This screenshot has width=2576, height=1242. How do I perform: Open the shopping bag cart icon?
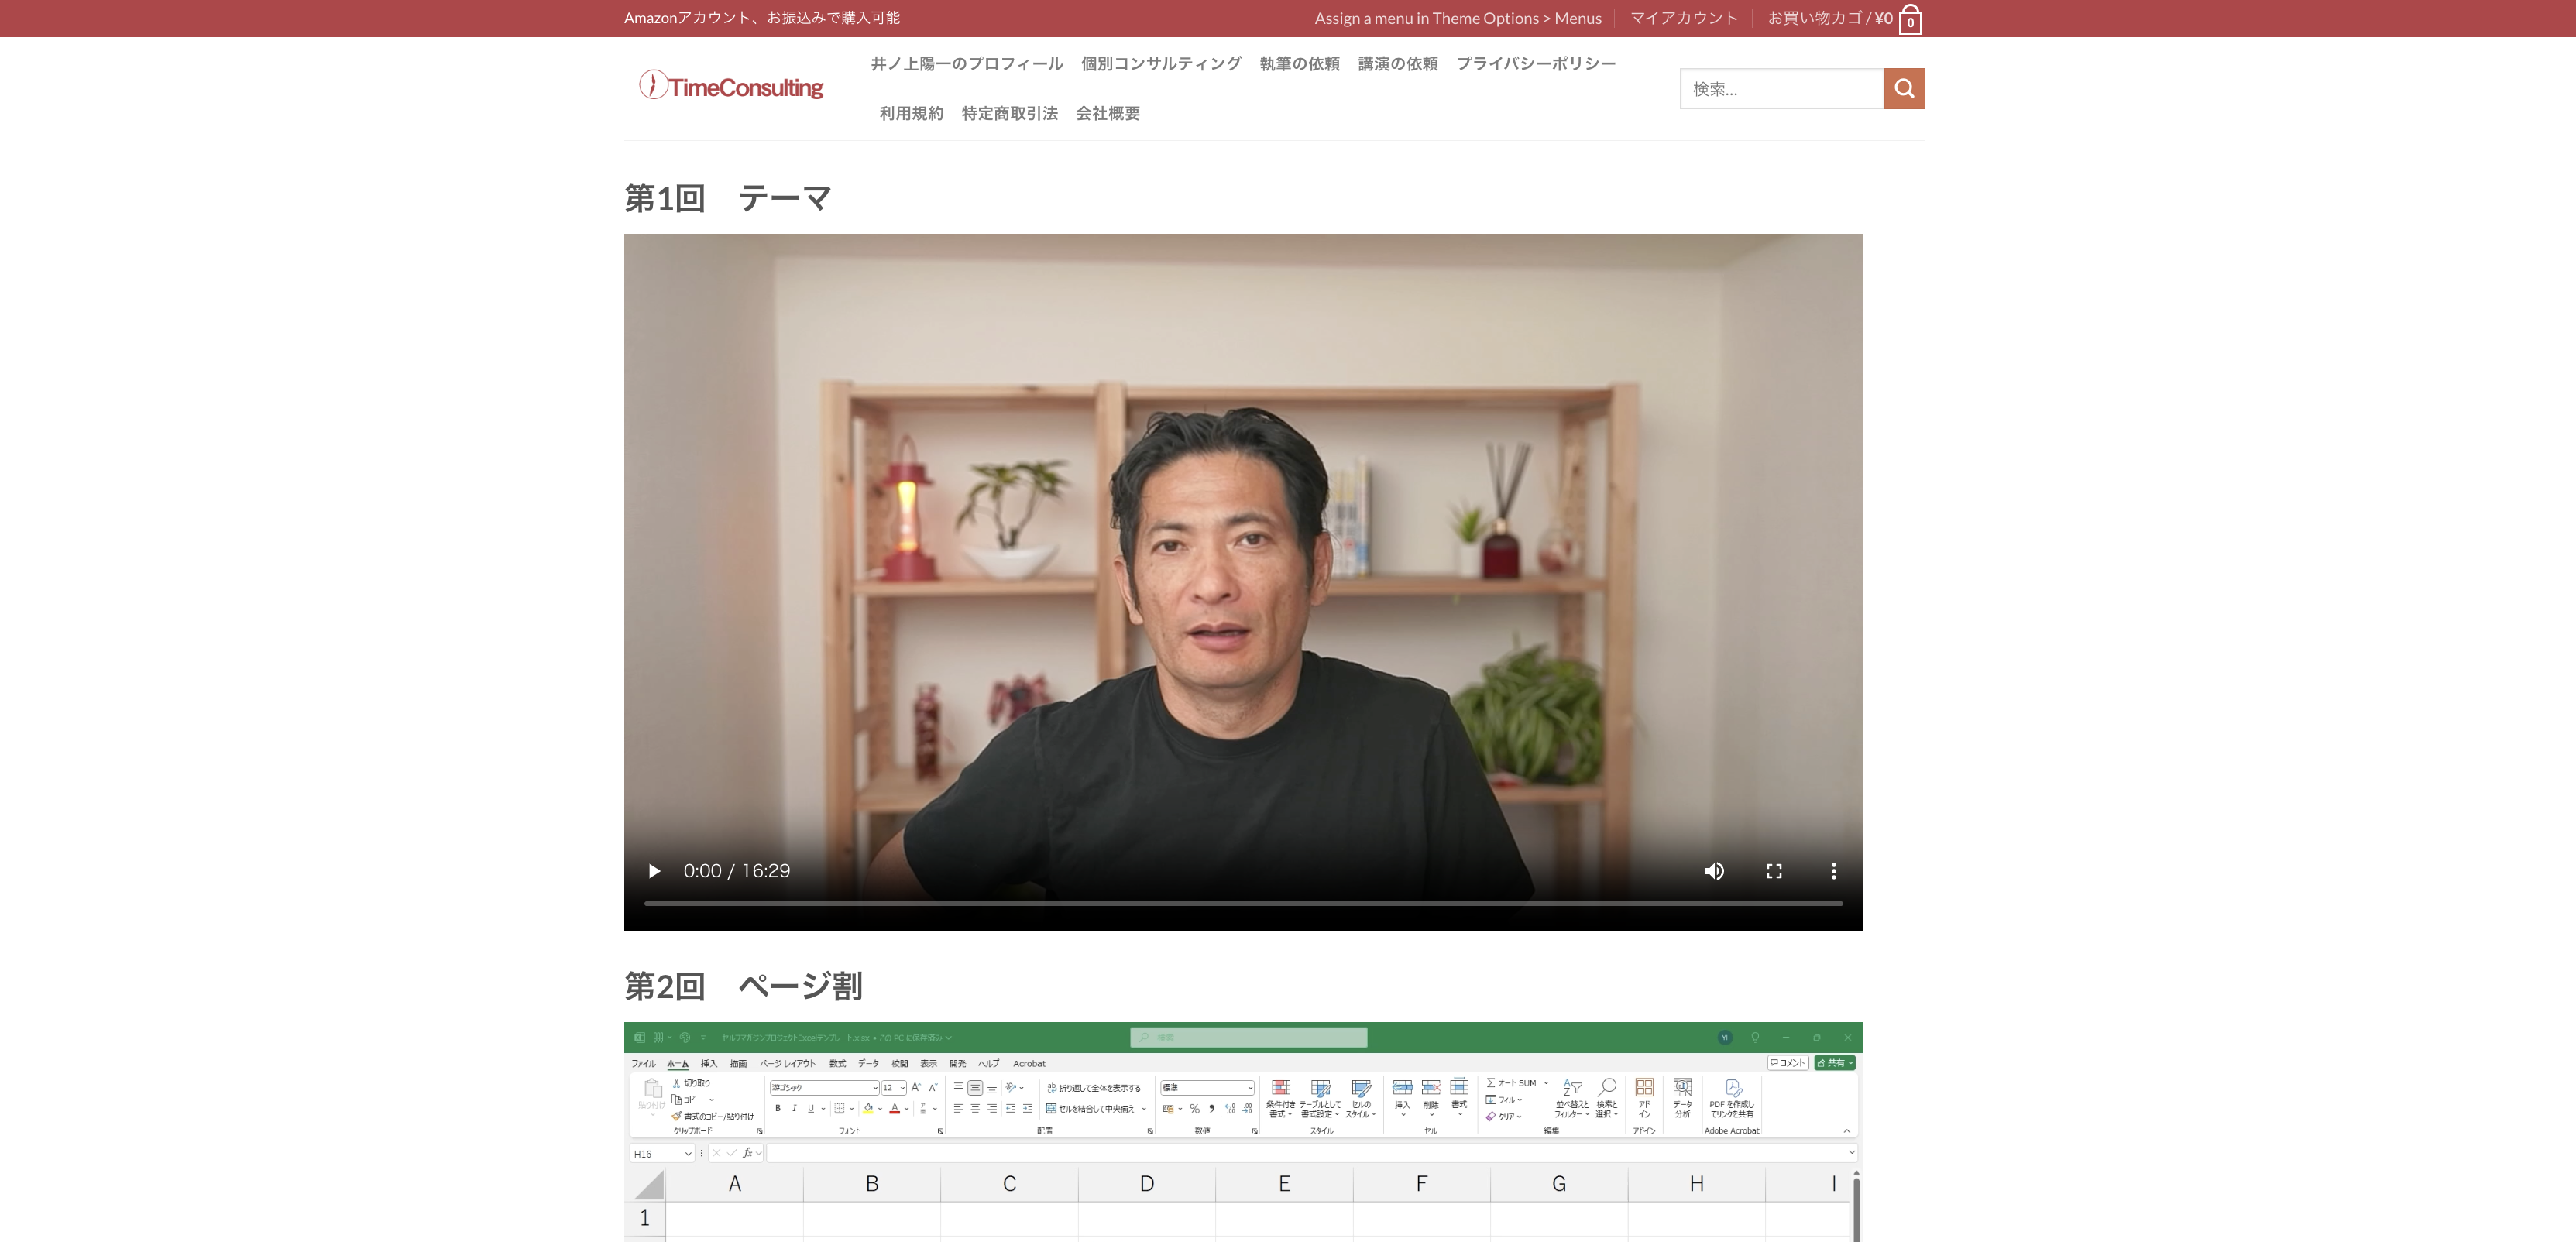pyautogui.click(x=1910, y=20)
